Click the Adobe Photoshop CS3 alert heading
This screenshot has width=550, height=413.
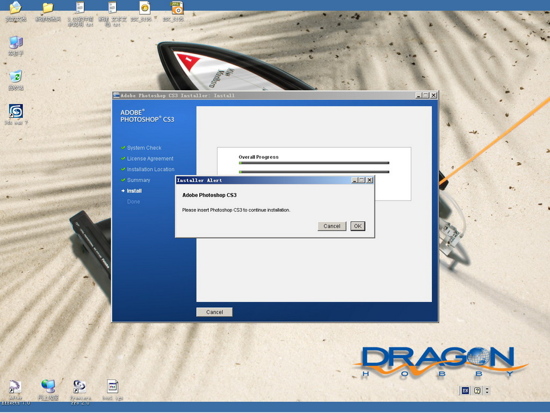coord(209,195)
